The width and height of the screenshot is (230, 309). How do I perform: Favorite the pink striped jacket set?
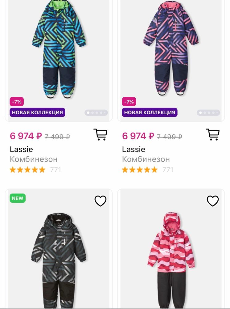click(212, 201)
